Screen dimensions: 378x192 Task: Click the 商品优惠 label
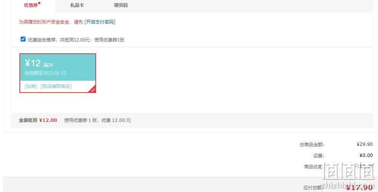point(313,167)
